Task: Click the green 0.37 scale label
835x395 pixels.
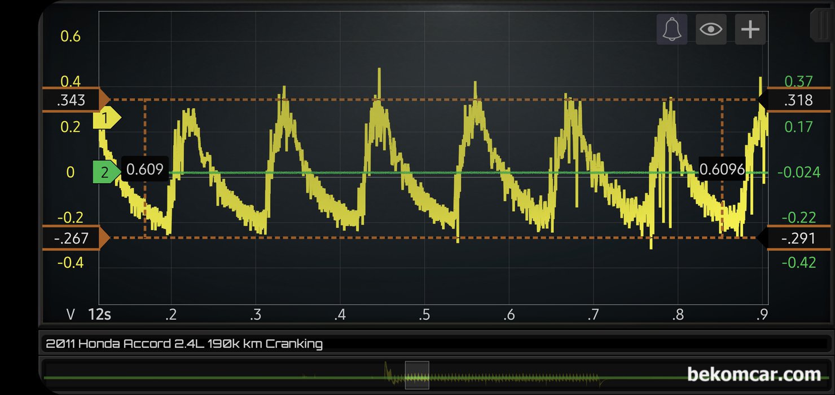Action: pos(798,82)
